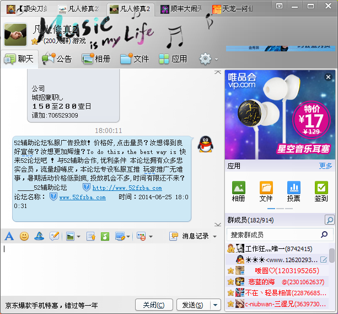Click 更多 to view more apps
This screenshot has width=338, height=314.
(x=325, y=166)
